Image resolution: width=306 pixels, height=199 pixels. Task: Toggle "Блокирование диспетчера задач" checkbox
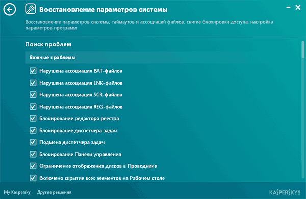click(33, 130)
